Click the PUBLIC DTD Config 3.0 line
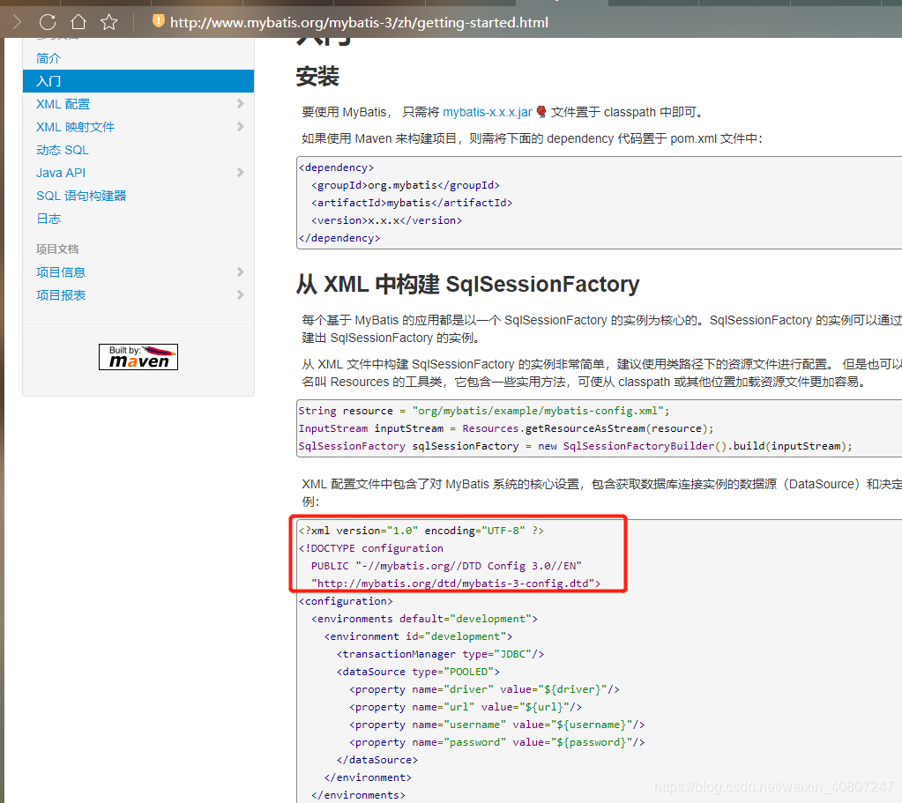 (446, 566)
